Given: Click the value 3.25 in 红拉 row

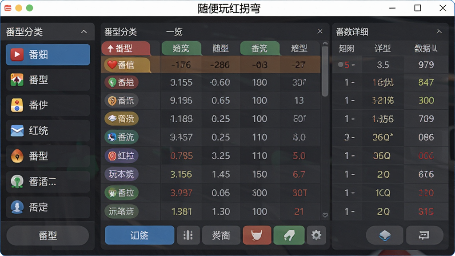Looking at the screenshot, I should [x=220, y=156].
